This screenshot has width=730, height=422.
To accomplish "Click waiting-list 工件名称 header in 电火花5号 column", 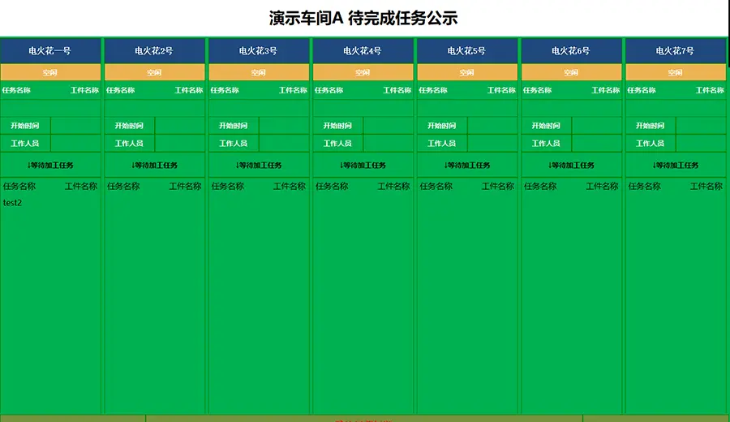I will pos(498,187).
